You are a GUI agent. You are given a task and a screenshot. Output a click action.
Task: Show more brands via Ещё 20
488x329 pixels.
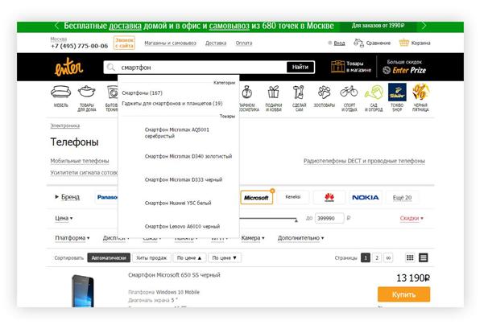tap(402, 197)
